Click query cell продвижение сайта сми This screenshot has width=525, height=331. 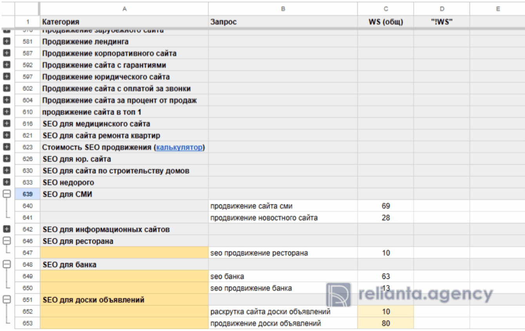pos(283,206)
